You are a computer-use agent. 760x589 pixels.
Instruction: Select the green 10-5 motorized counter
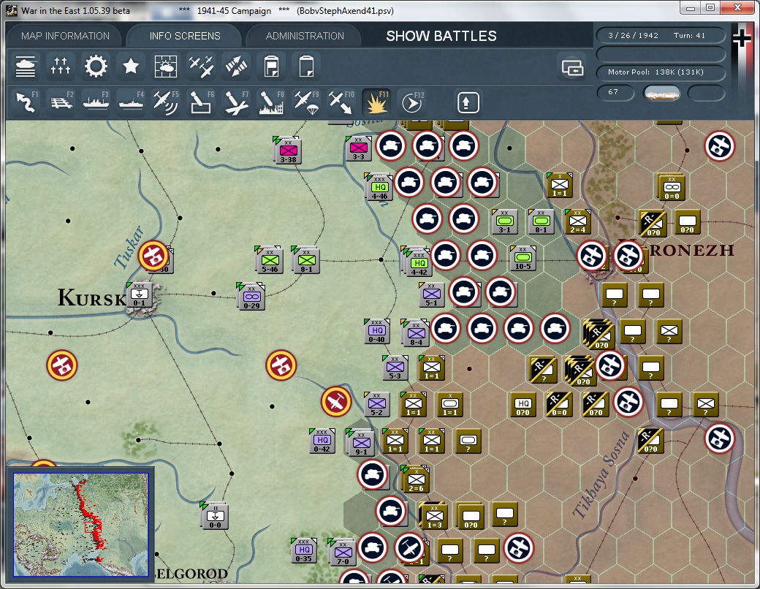(x=522, y=257)
